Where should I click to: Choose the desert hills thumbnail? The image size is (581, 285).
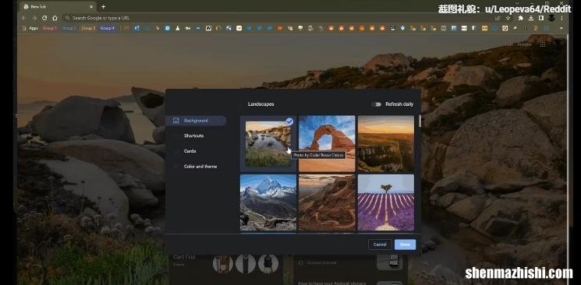click(x=327, y=202)
